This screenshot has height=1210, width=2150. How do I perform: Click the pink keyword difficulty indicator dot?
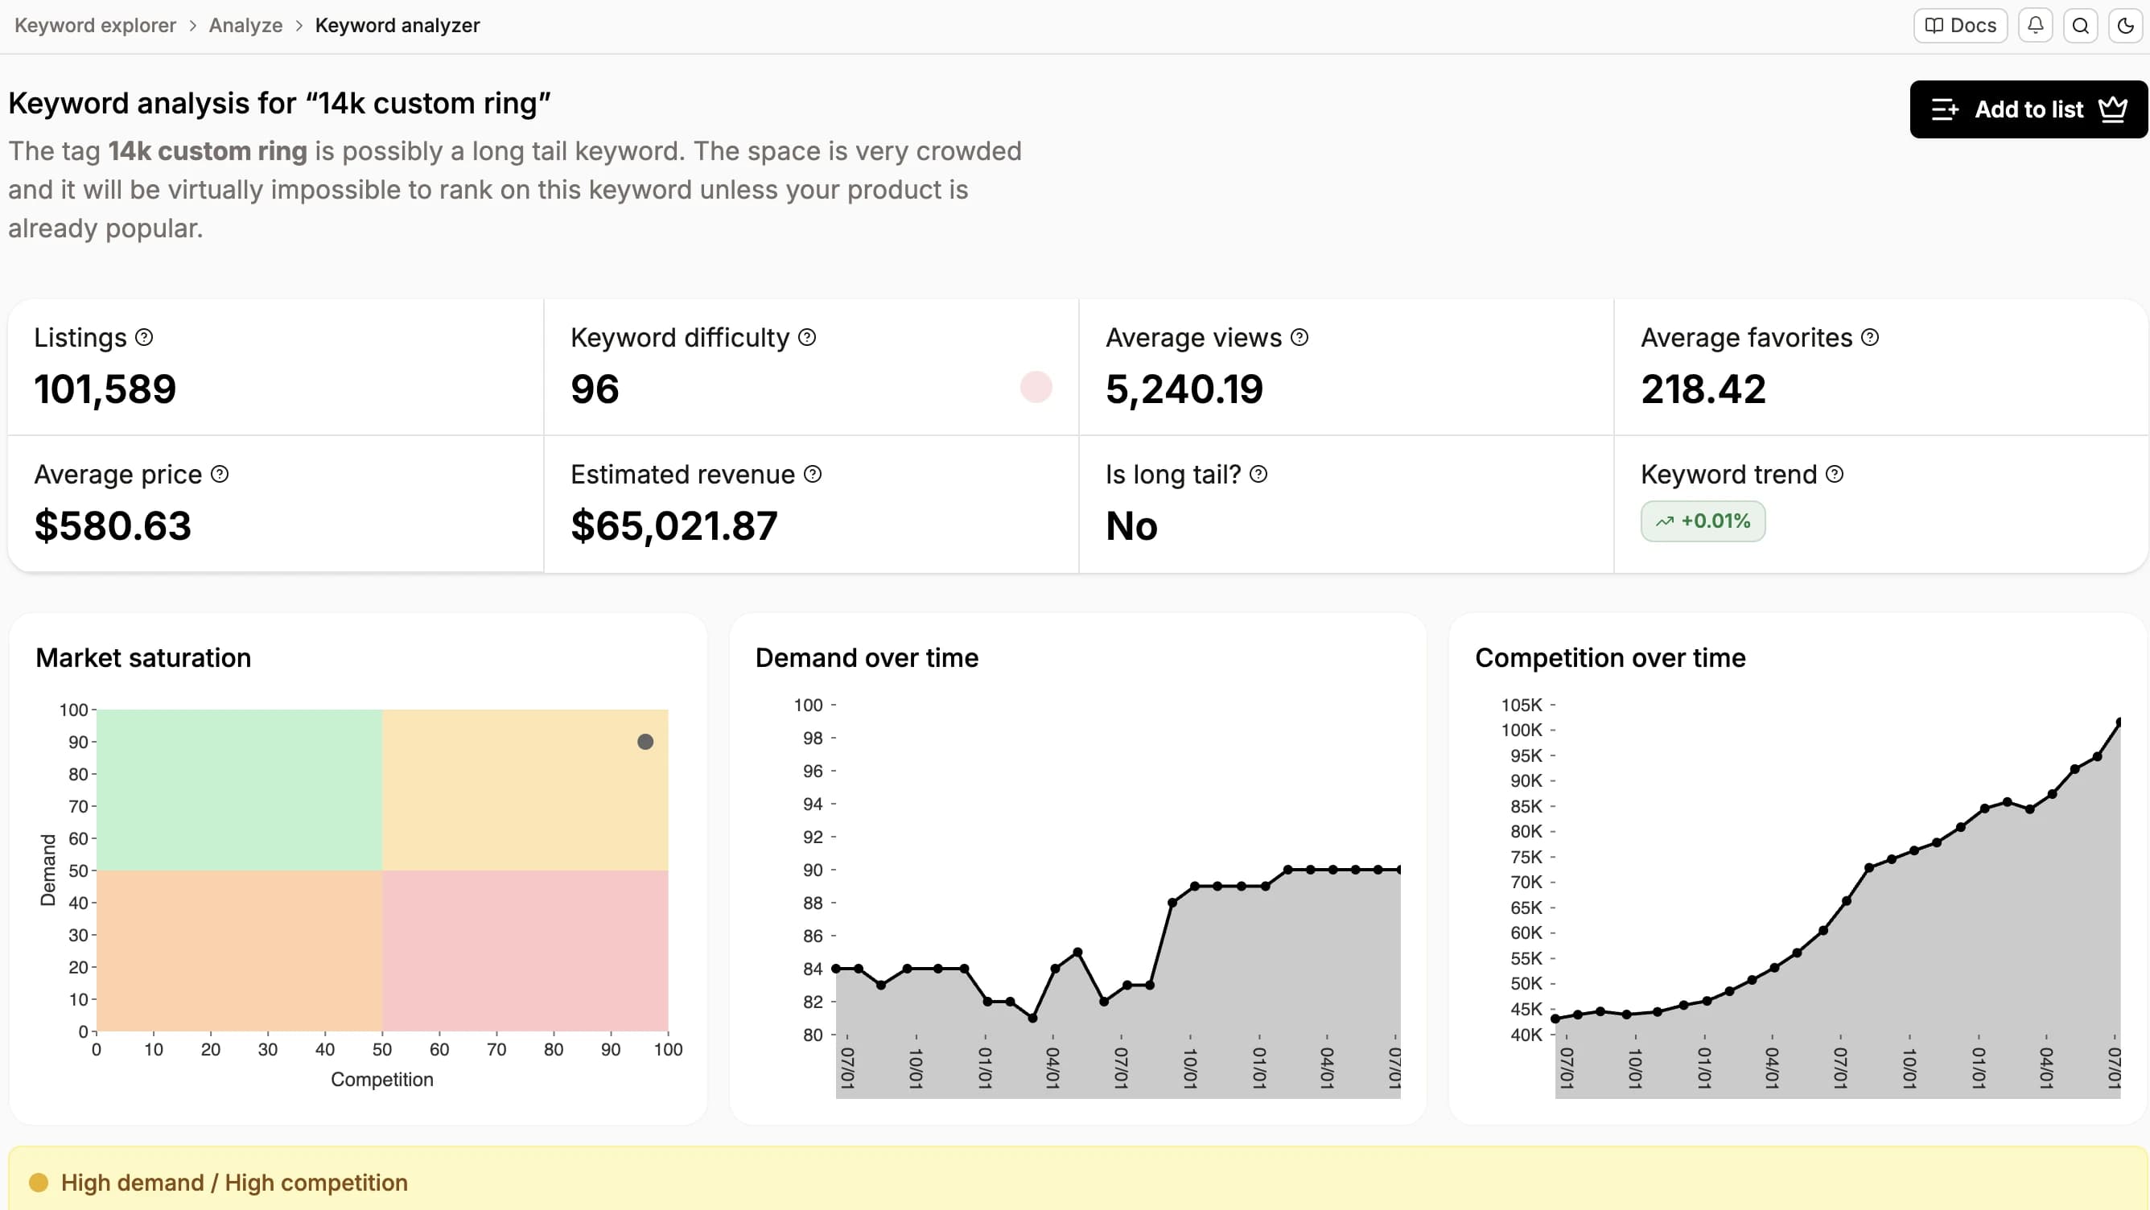[x=1036, y=387]
